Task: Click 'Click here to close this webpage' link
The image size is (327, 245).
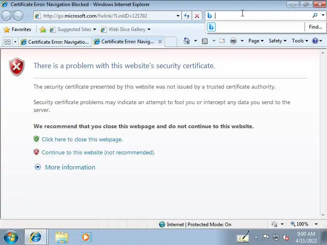Action: (x=82, y=139)
